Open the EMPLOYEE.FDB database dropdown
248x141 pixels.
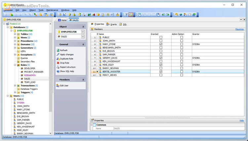[83, 32]
